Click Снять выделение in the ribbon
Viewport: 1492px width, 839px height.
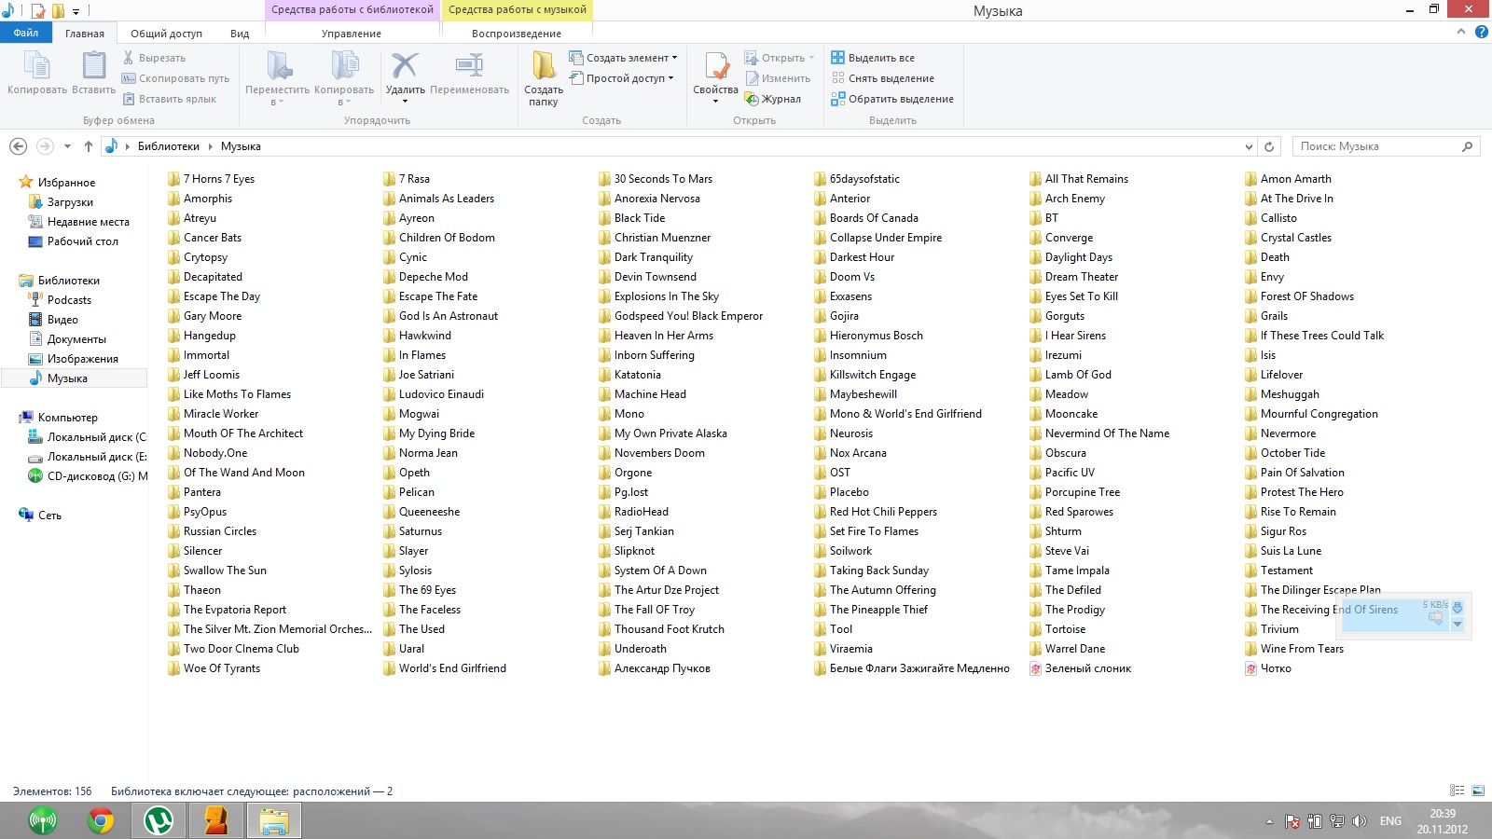tap(882, 78)
